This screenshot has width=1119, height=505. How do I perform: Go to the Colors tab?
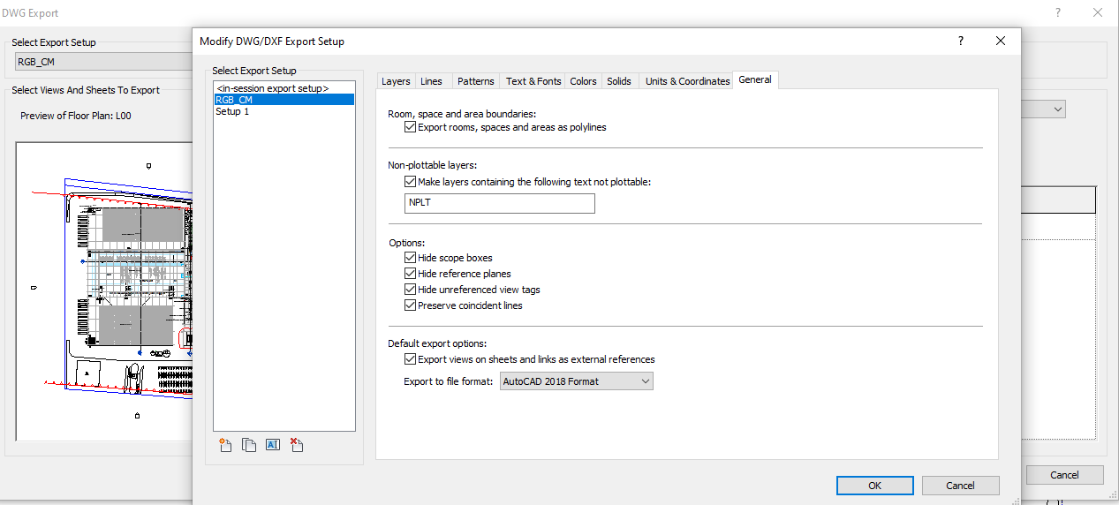click(583, 81)
